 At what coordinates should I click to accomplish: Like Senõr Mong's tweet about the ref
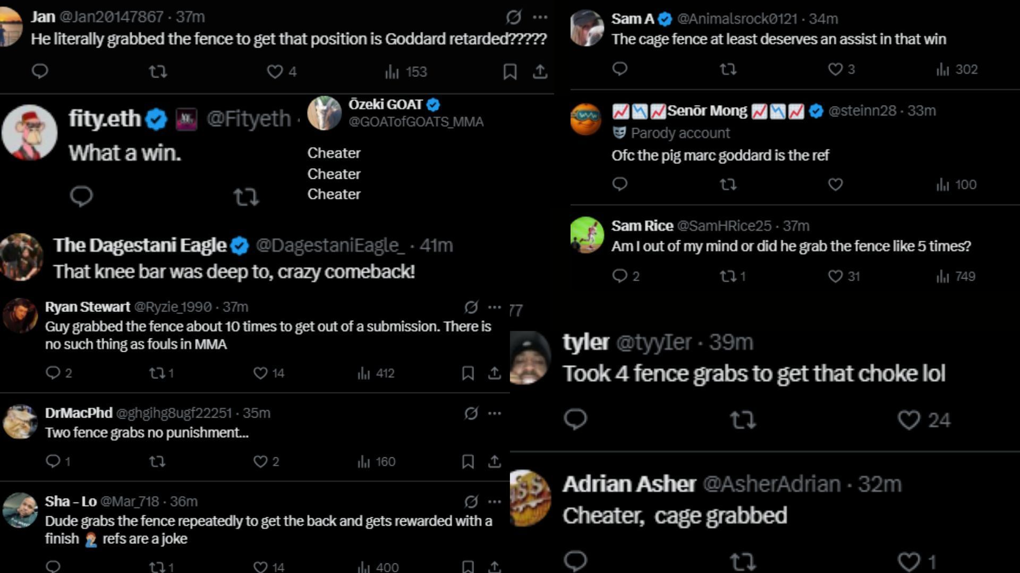[836, 184]
